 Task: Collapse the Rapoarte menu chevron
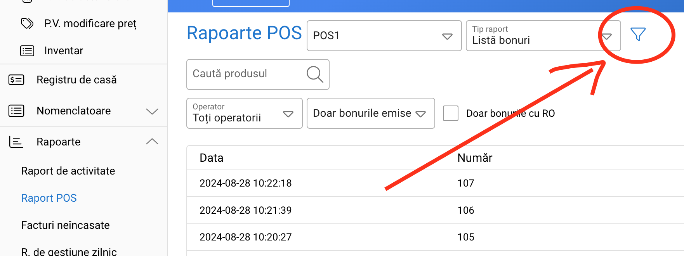[x=152, y=142]
